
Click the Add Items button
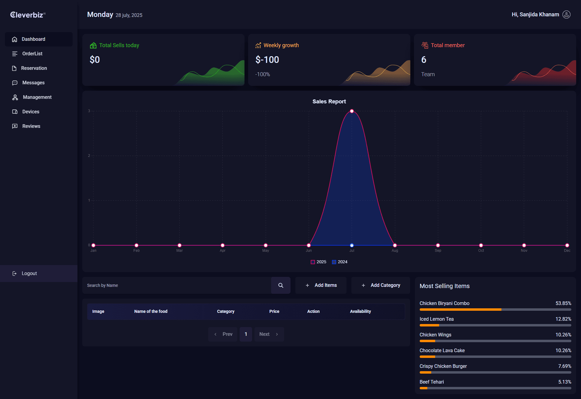[x=321, y=285]
